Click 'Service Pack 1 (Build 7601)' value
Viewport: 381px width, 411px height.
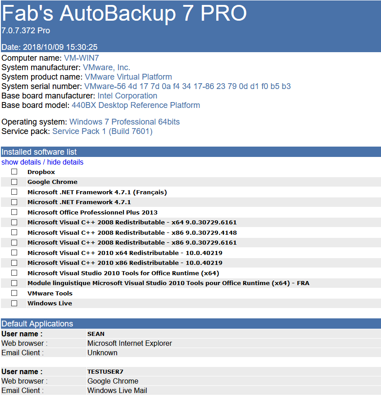[x=102, y=131]
